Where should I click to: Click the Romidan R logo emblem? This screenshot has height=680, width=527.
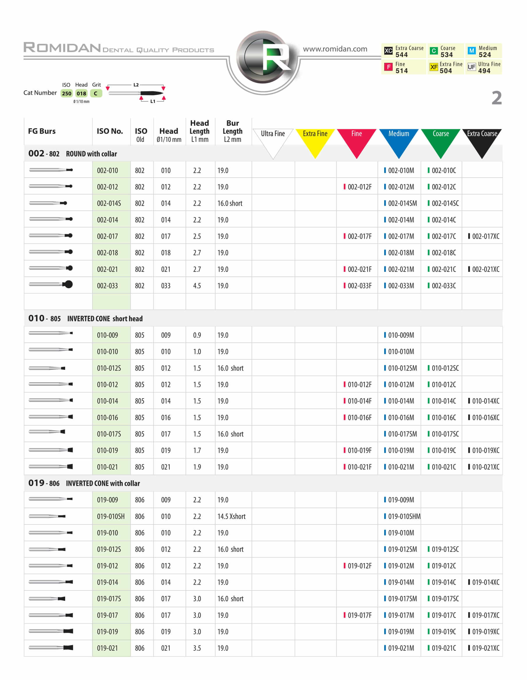tap(263, 57)
